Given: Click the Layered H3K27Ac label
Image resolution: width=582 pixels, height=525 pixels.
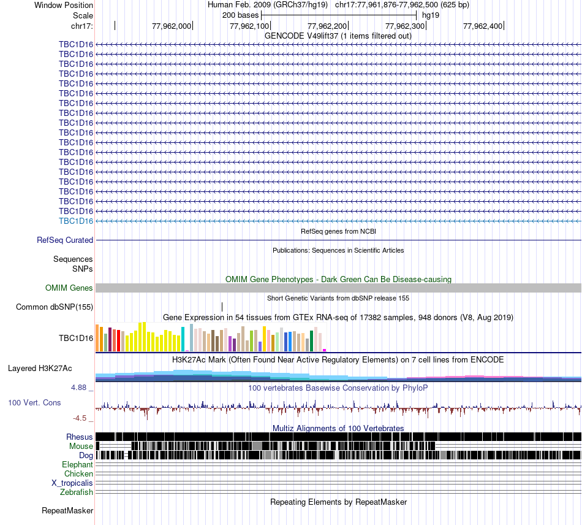Looking at the screenshot, I should tap(40, 369).
